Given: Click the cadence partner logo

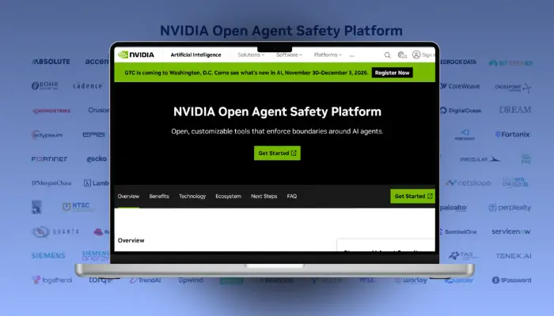Looking at the screenshot, I should (x=88, y=85).
